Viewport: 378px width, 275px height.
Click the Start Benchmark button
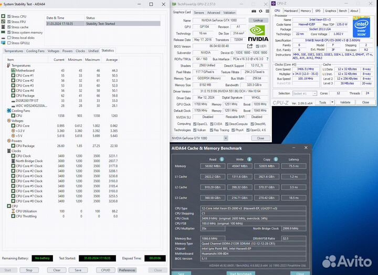[x=240, y=273]
